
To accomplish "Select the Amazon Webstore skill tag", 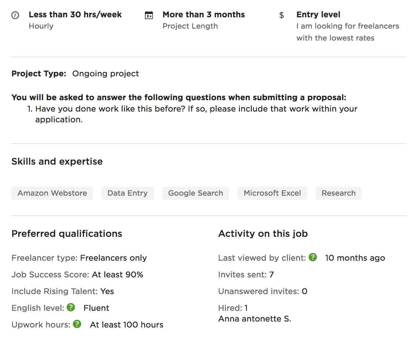I will 52,193.
